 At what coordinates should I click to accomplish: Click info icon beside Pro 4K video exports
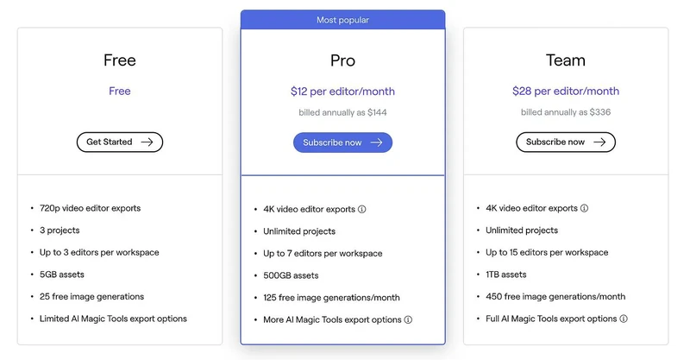point(362,209)
